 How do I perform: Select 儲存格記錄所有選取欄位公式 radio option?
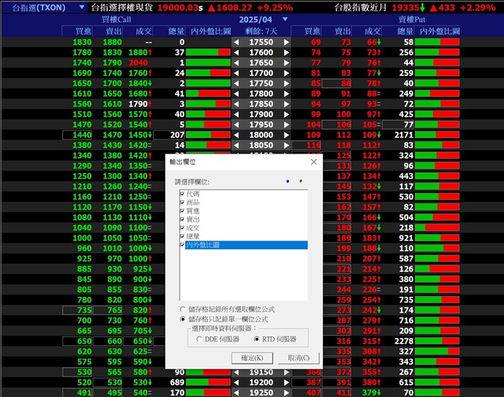183,309
